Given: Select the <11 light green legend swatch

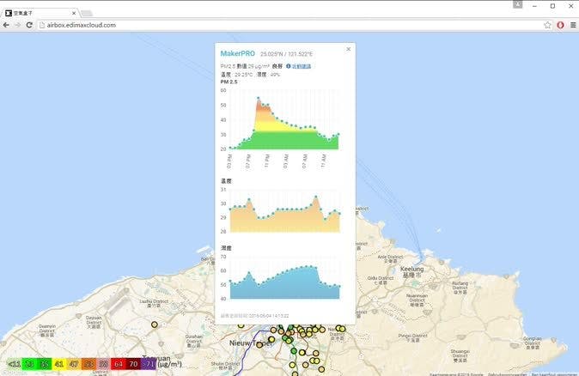Looking at the screenshot, I should [14, 364].
